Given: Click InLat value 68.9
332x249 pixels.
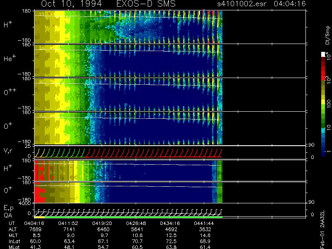Looking at the screenshot, I should coord(205,241).
